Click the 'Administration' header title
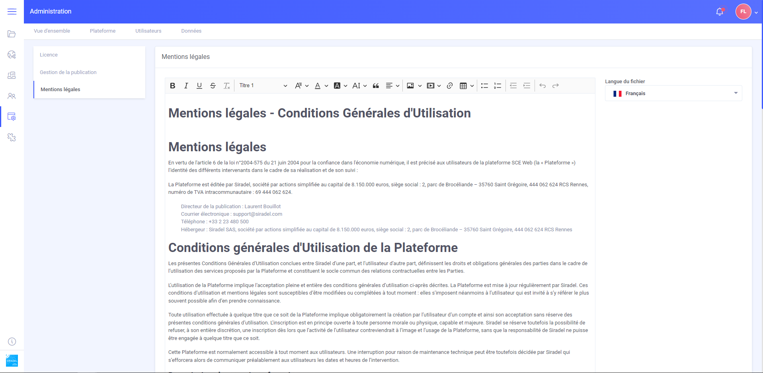 coord(51,12)
